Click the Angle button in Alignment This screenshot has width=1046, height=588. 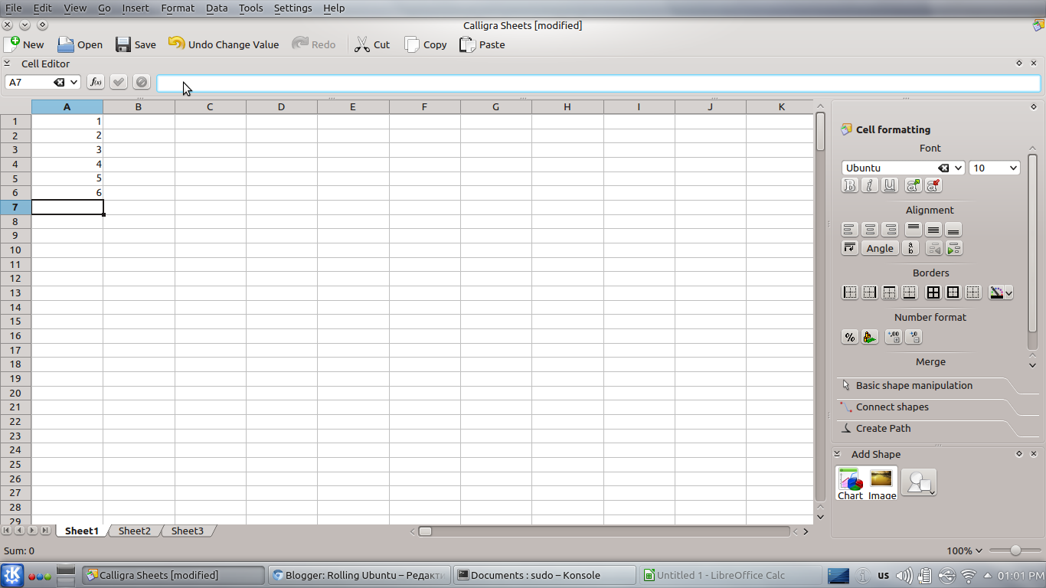coord(880,248)
